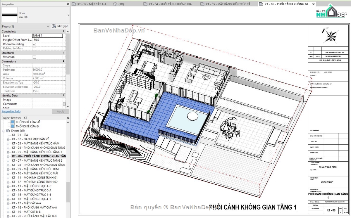Select KT - 14 - MẶT ĐỨNG TRỤC C-A sheet
This screenshot has height=218, width=351.
coord(32,190)
